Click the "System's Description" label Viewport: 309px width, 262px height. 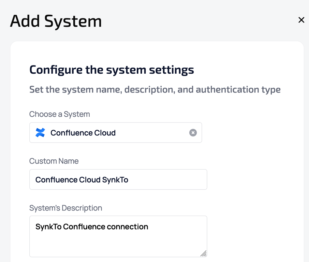(66, 208)
